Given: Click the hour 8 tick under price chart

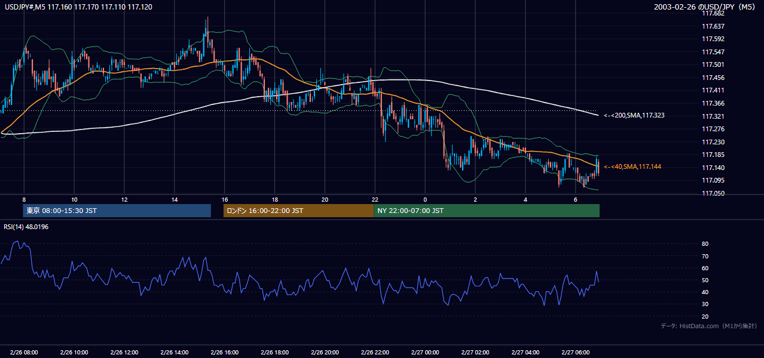Looking at the screenshot, I should [24, 199].
